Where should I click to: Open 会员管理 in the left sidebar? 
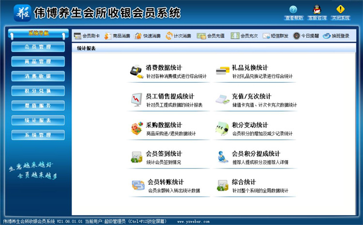[x=38, y=47]
